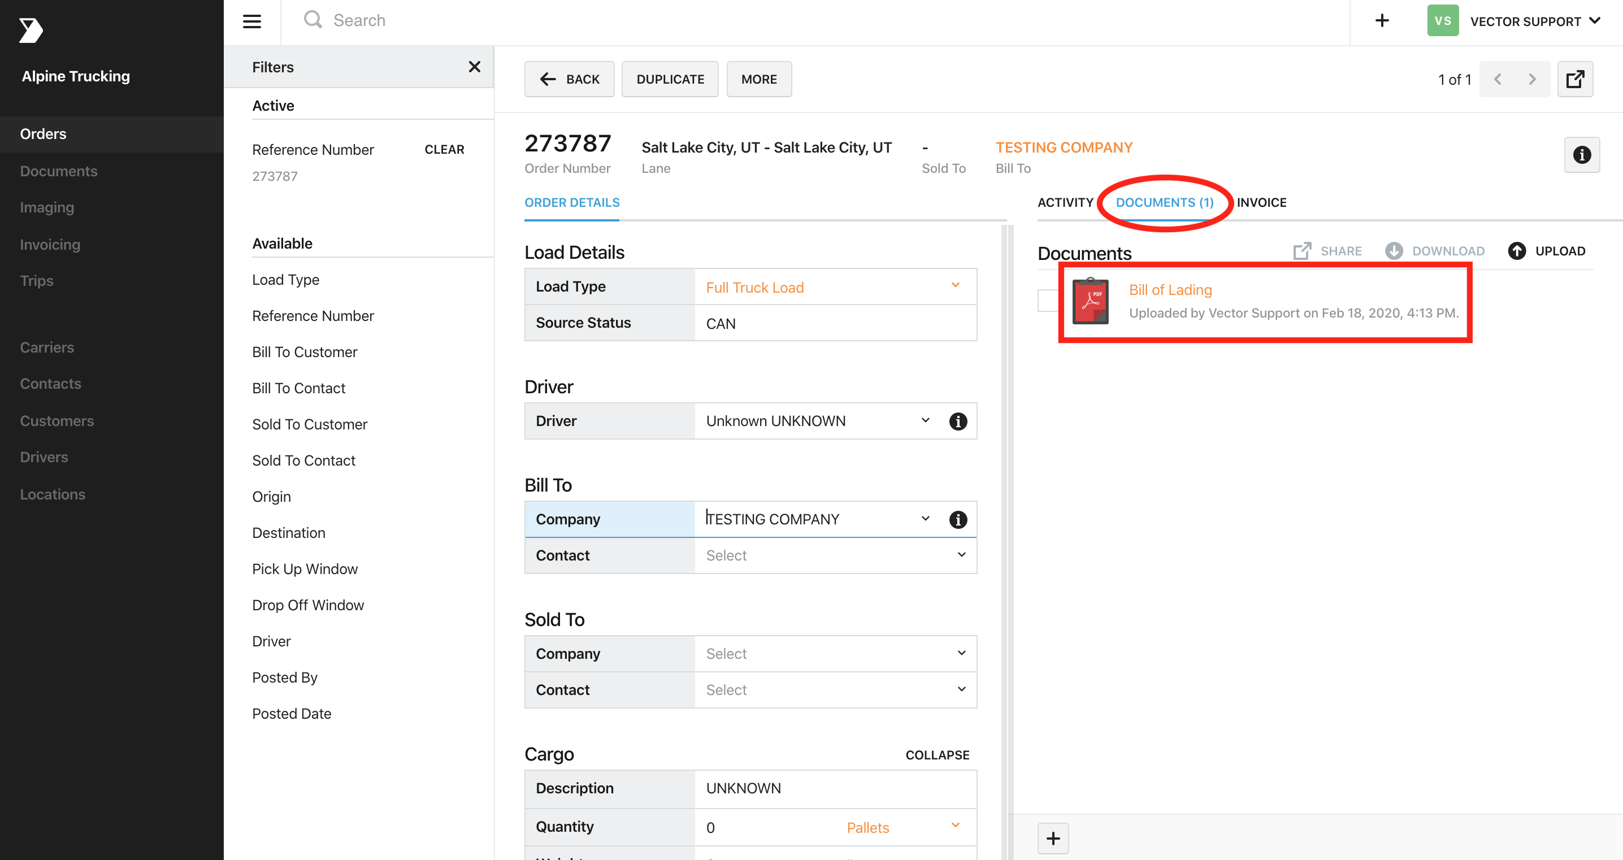Click the plus icon in top bar
The image size is (1623, 860).
coord(1382,21)
